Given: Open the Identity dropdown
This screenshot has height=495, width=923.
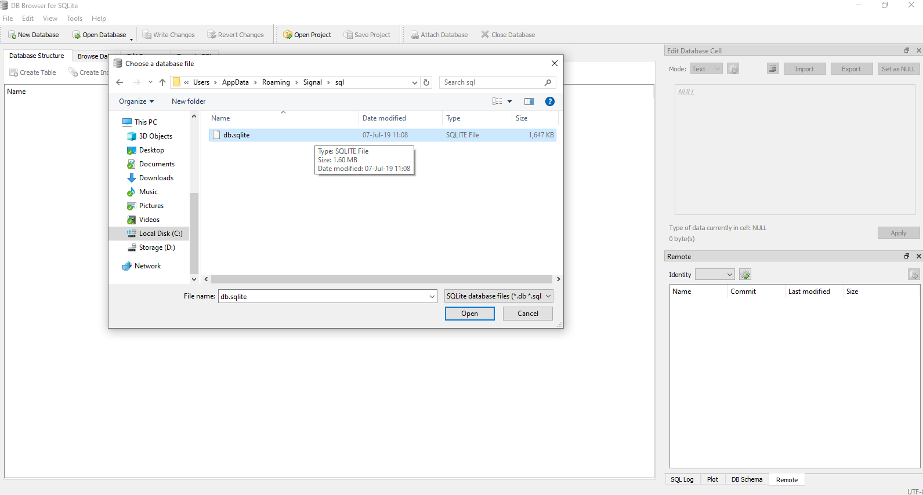Looking at the screenshot, I should [715, 275].
